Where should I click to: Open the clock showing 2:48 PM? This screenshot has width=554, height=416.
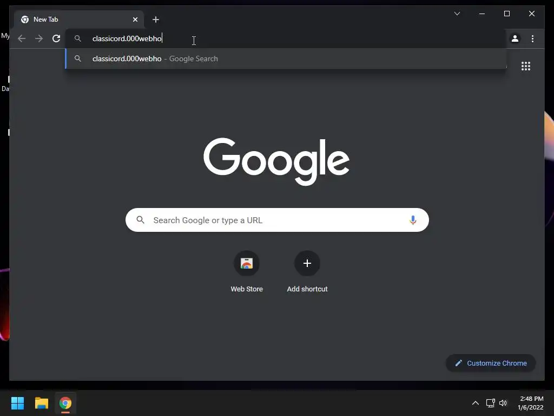click(531, 403)
